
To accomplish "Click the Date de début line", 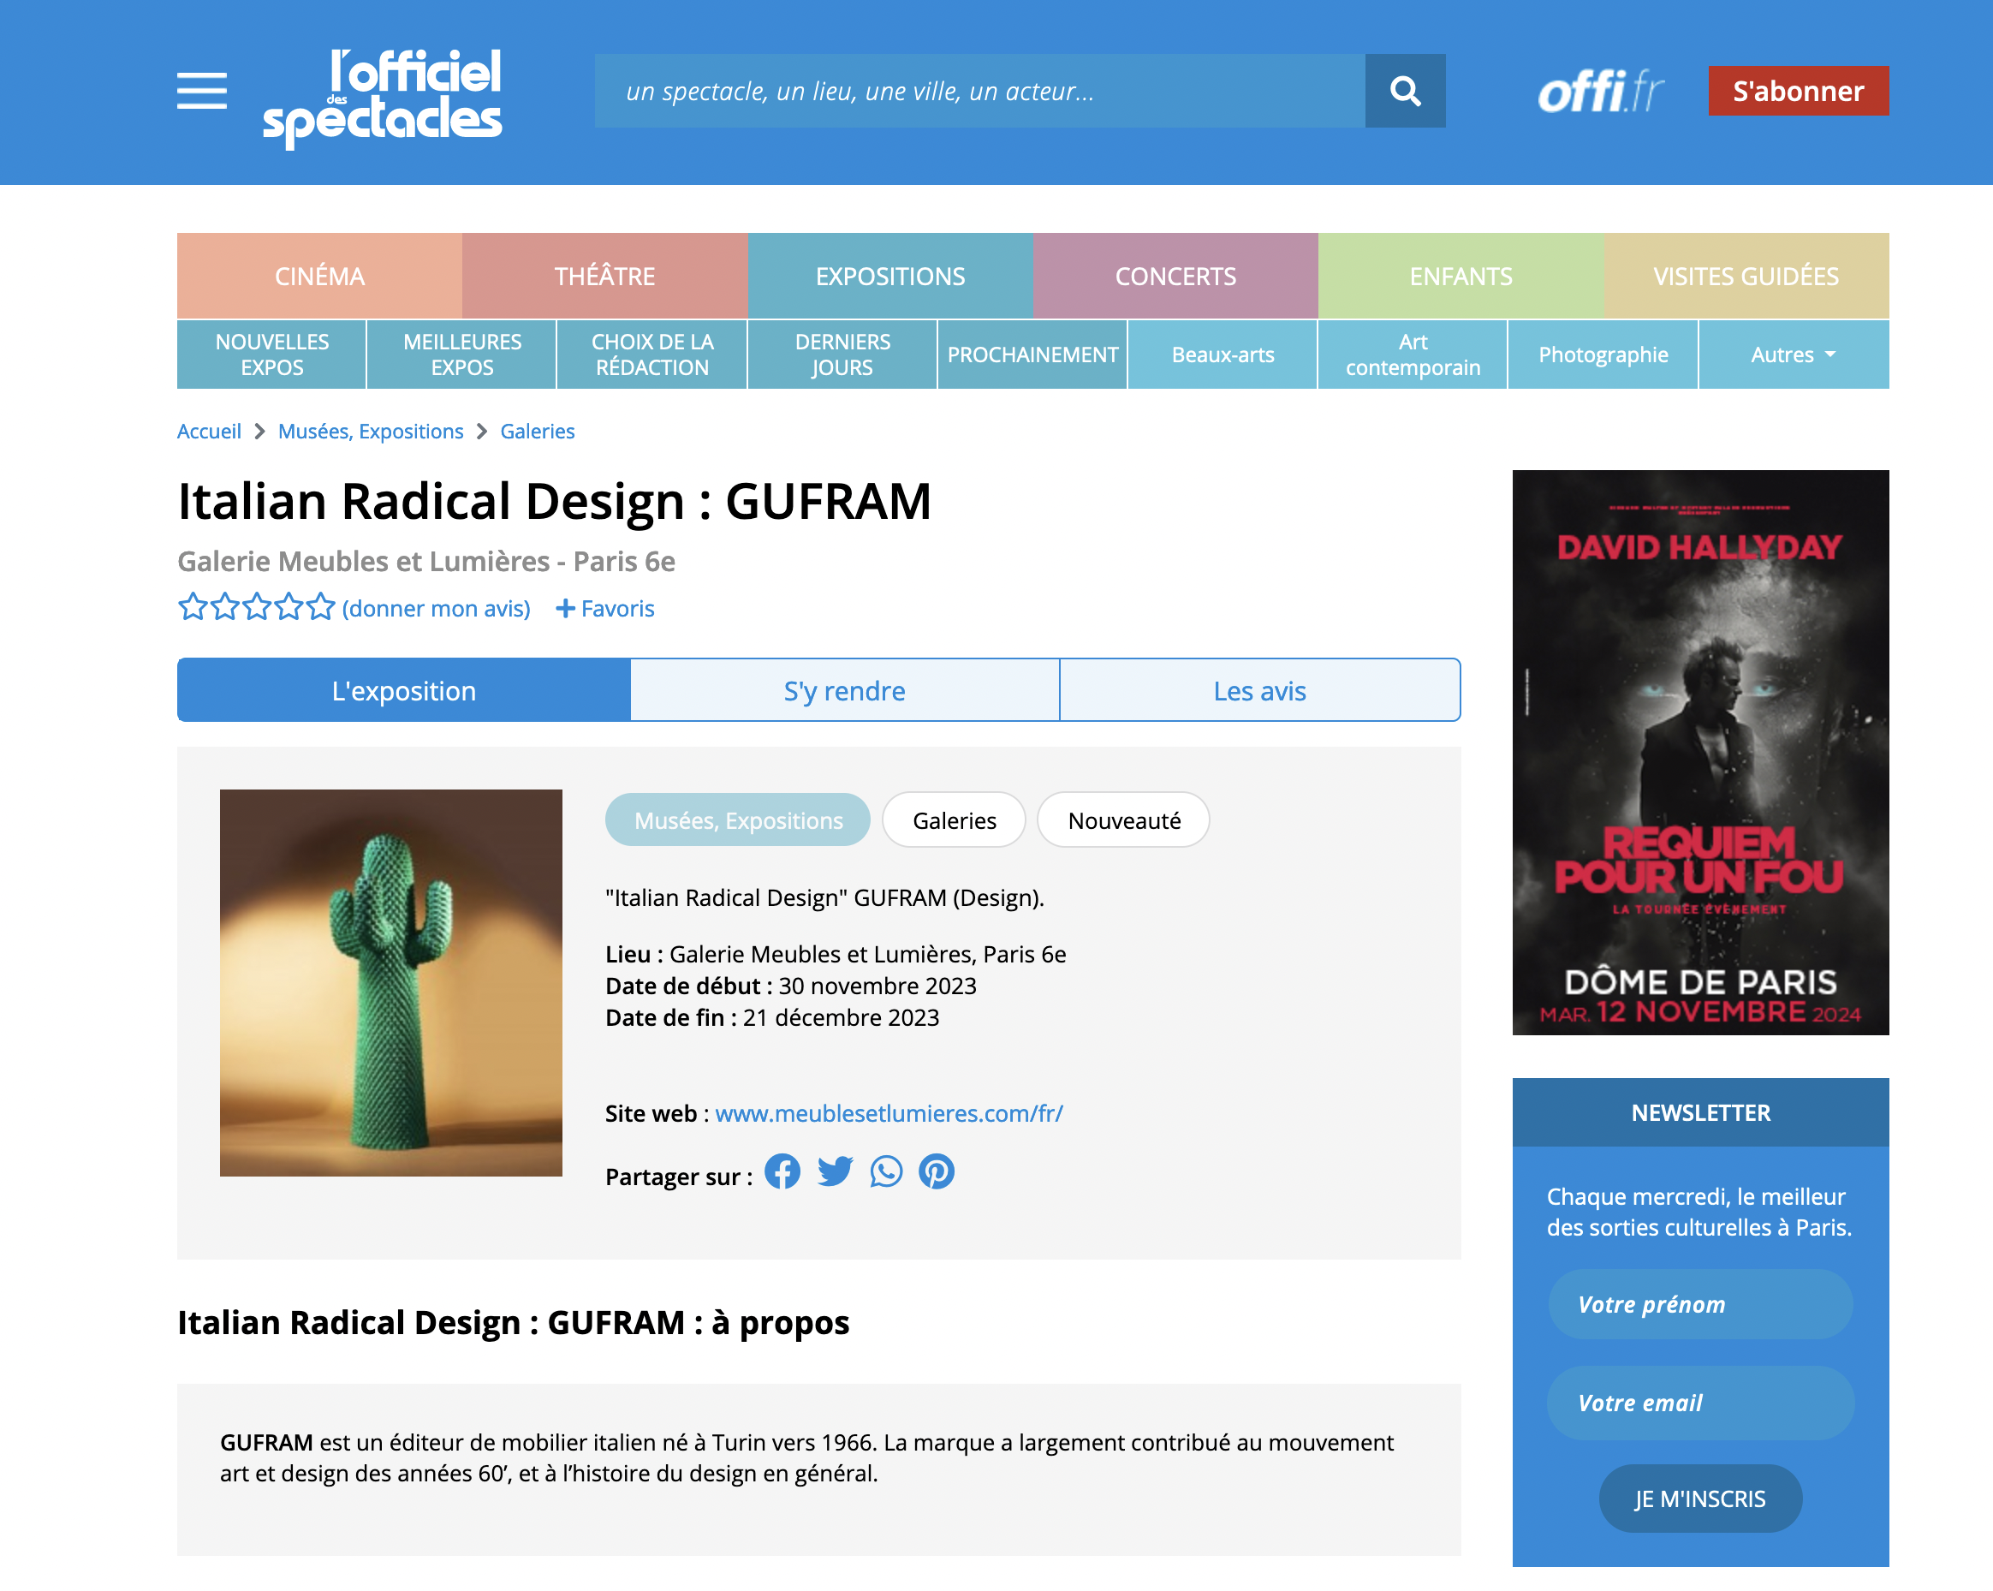I will coord(790,986).
